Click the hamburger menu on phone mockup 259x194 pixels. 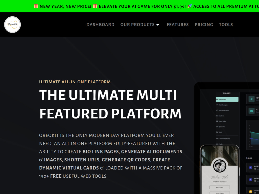236,149
